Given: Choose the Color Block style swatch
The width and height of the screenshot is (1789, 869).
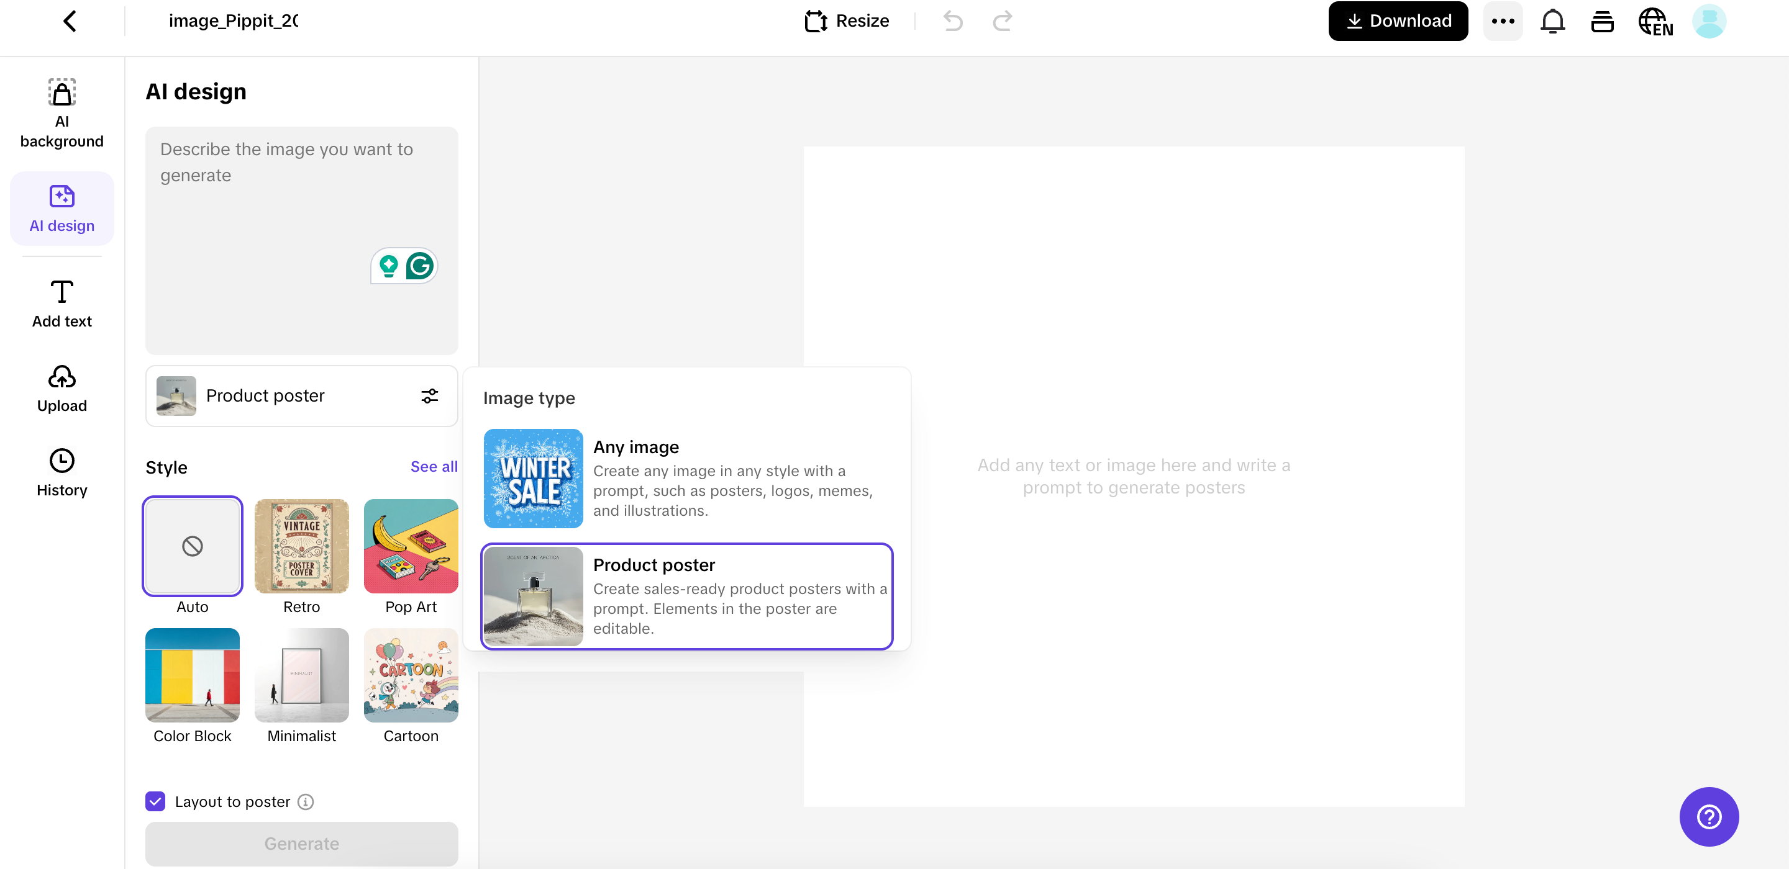Looking at the screenshot, I should [x=193, y=675].
